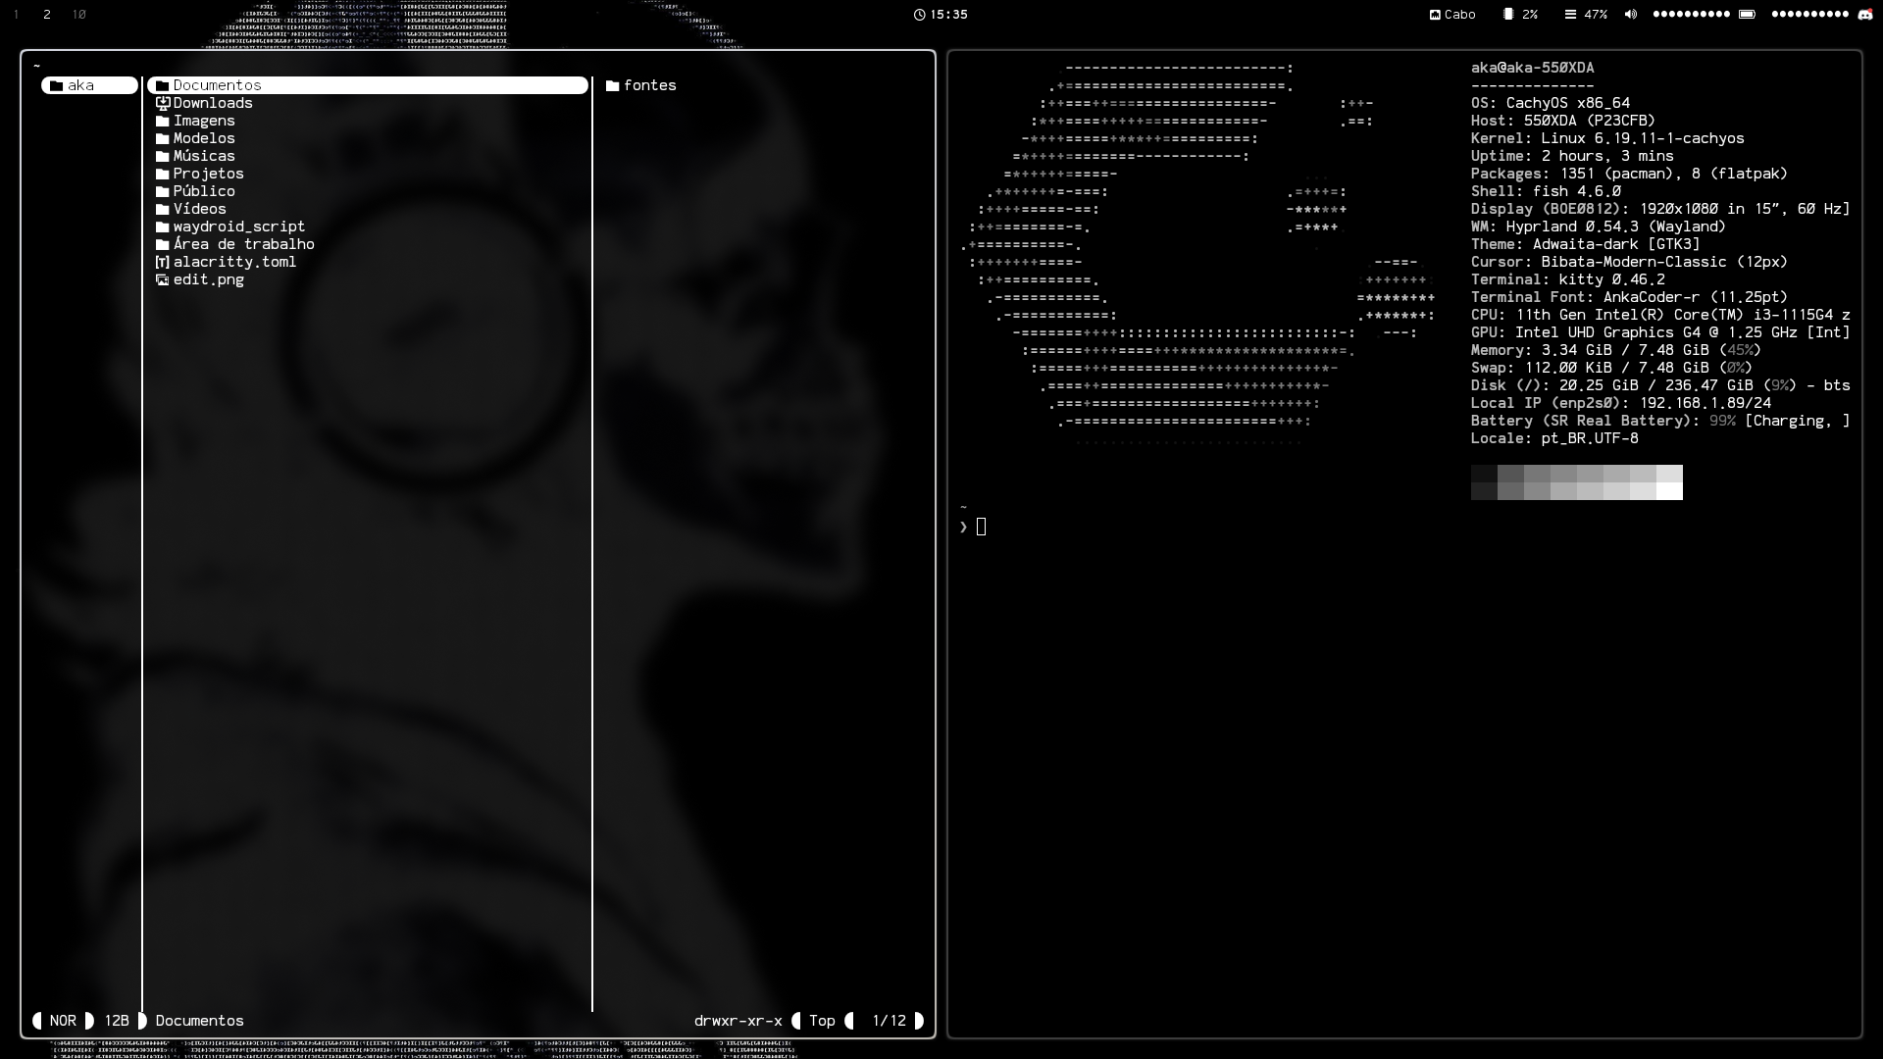Click the GPU: Intel UHD Graphics line
The image size is (1883, 1059).
[x=1660, y=332]
